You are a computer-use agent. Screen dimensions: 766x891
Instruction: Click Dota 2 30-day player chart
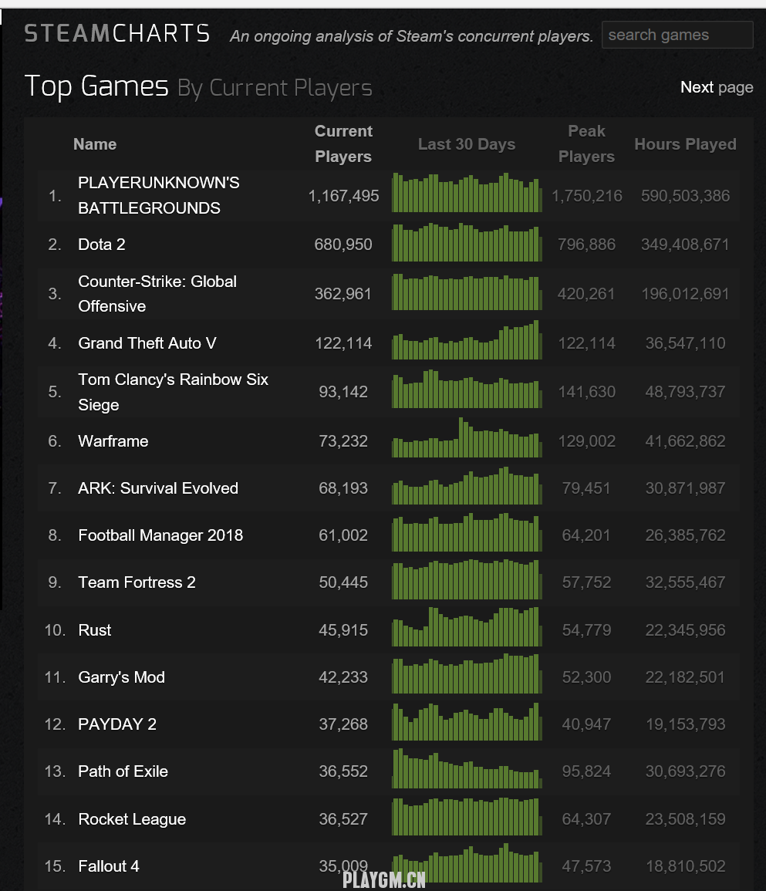[x=467, y=242]
